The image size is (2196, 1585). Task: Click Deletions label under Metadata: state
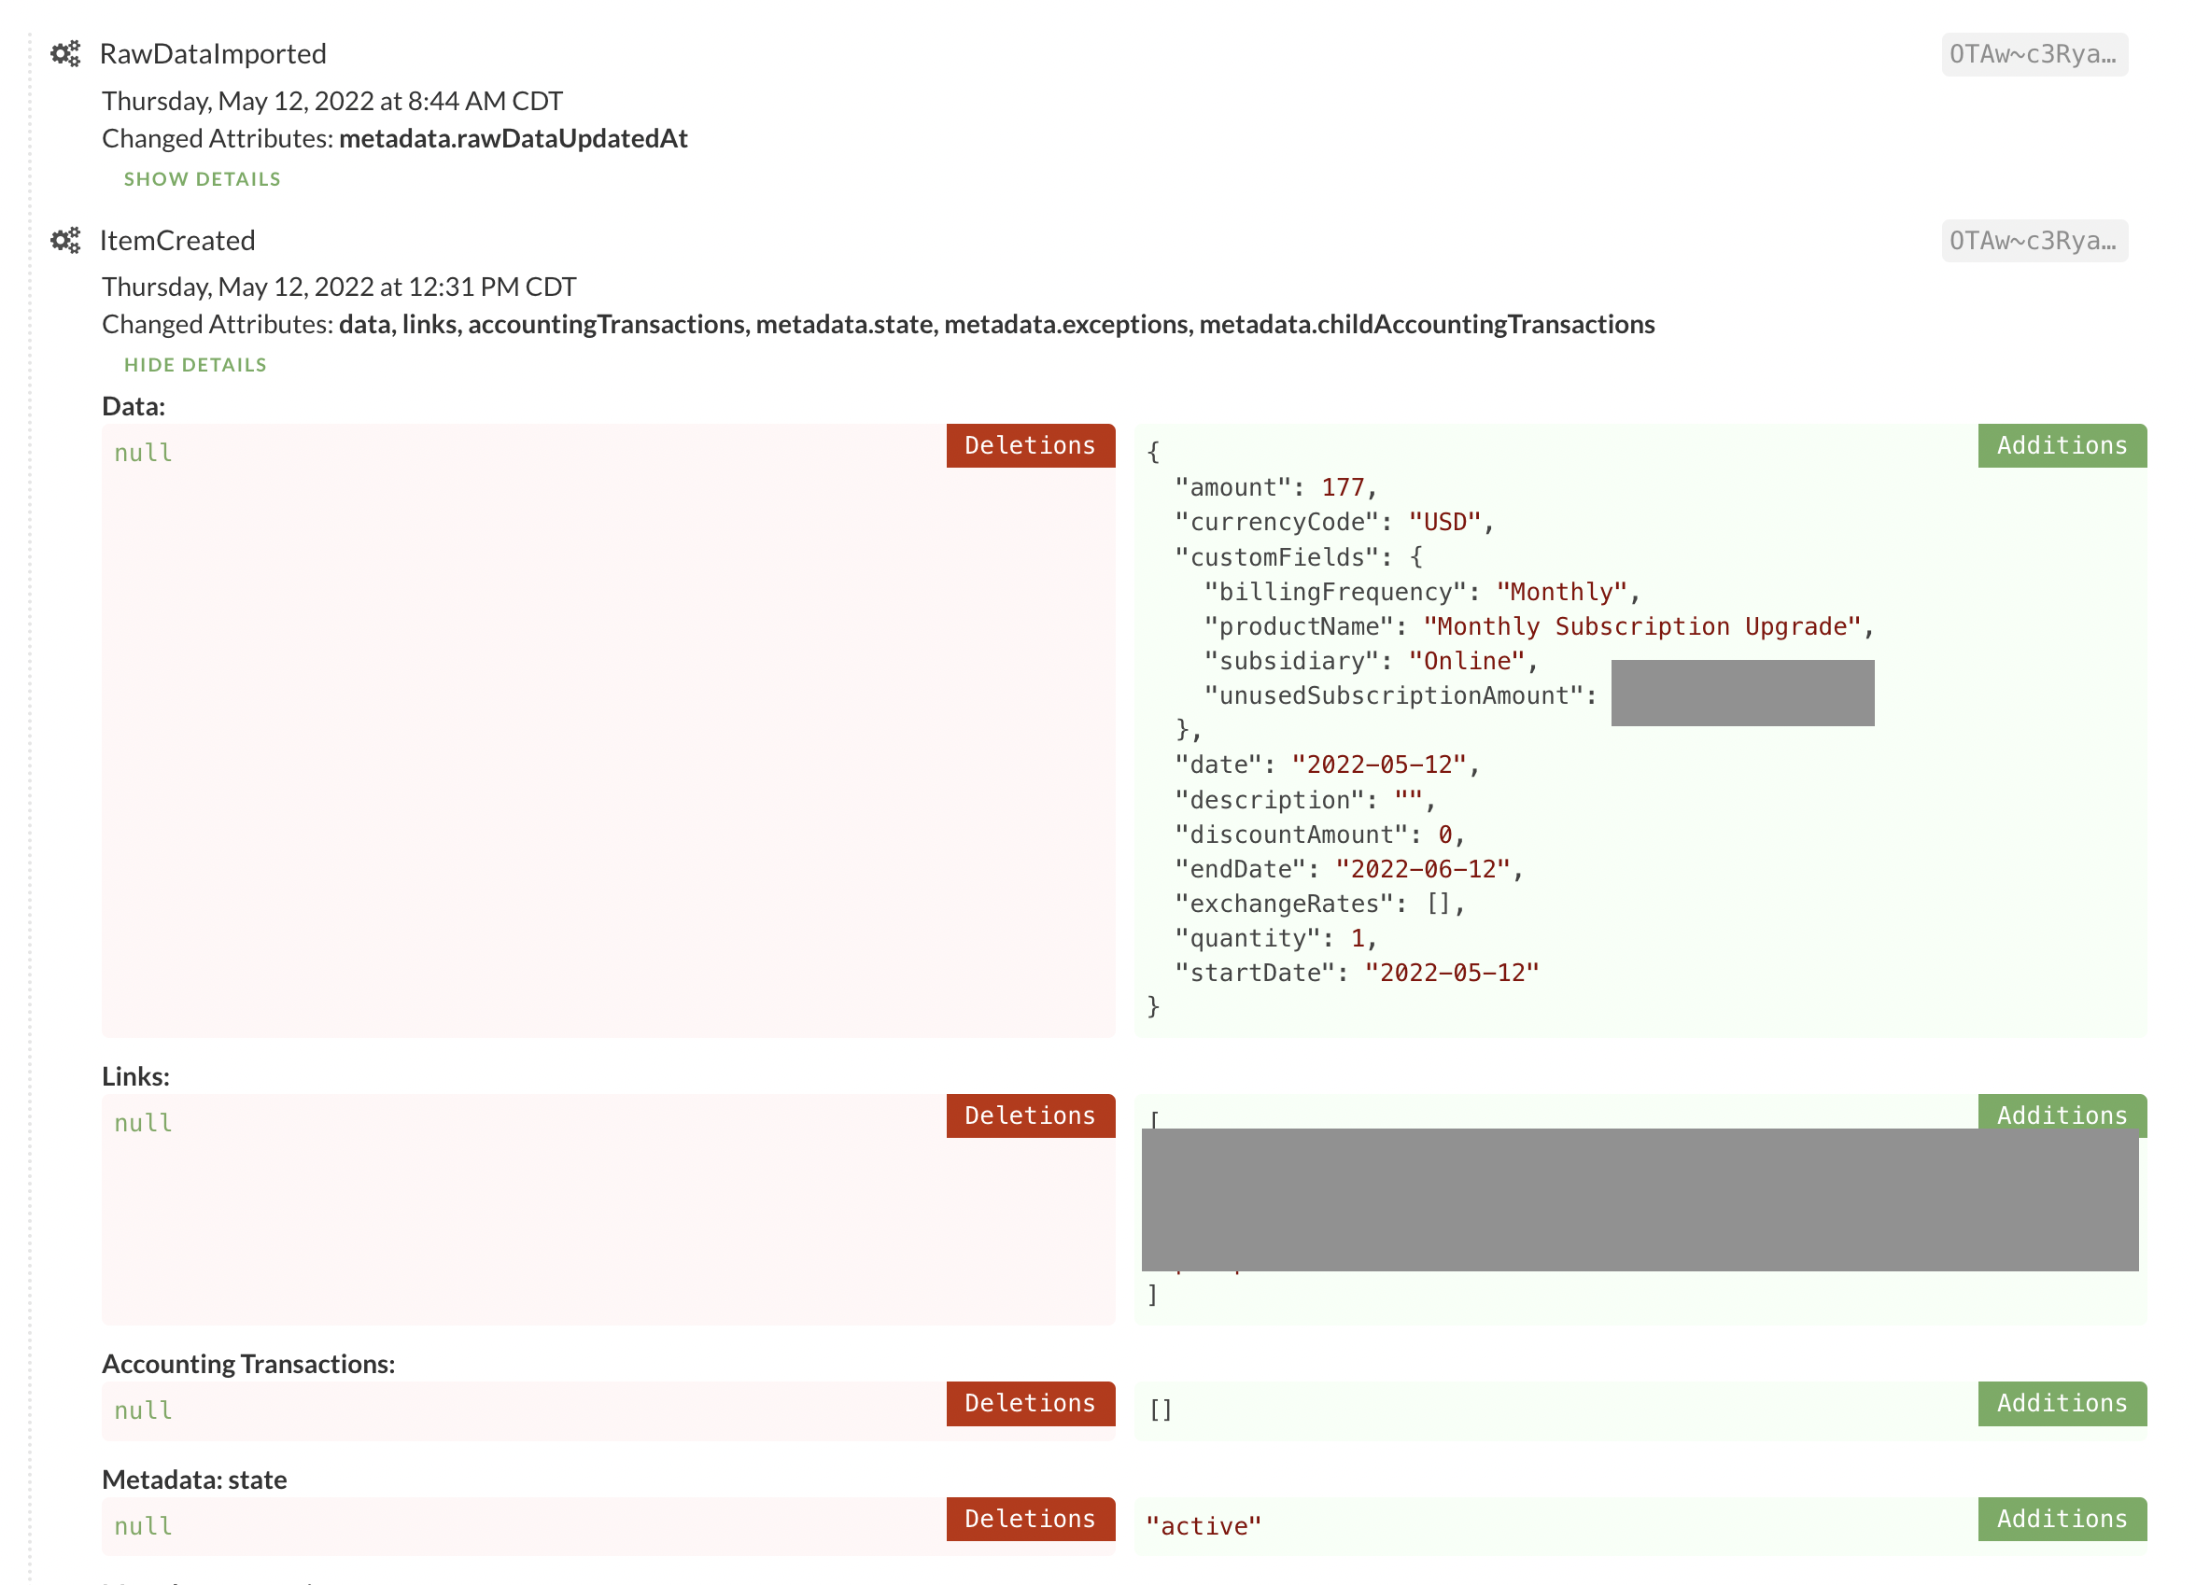click(1029, 1518)
